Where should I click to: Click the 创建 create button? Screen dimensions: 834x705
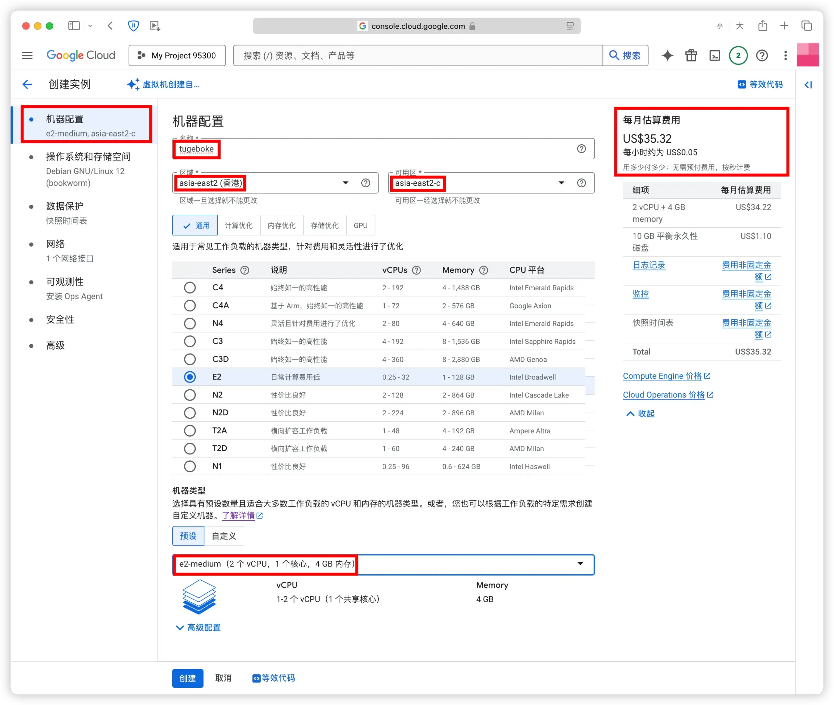(x=187, y=678)
